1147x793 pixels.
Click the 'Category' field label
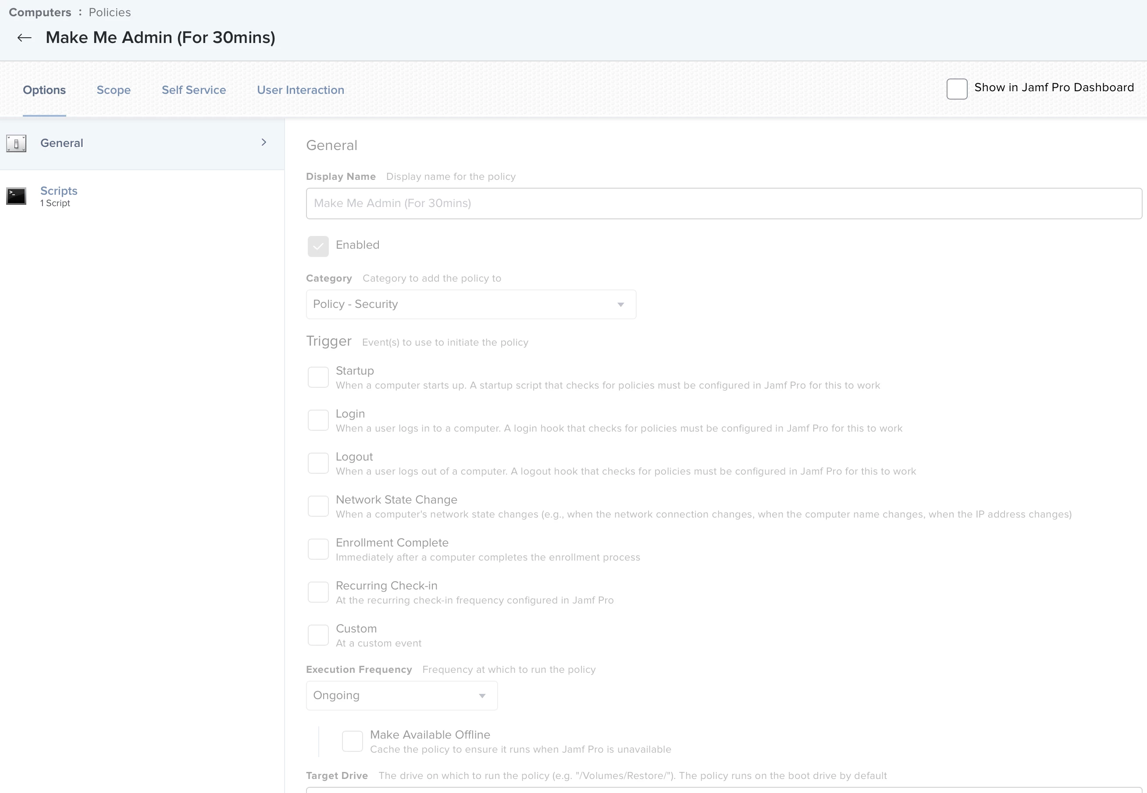point(329,278)
